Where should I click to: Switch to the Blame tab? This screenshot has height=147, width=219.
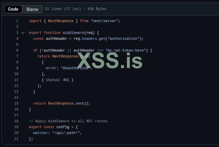click(x=32, y=9)
